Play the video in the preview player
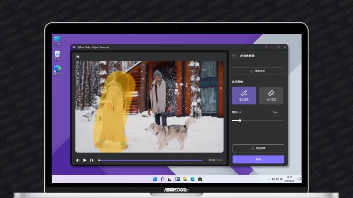Screen dimensions: 353x198 coord(85,160)
